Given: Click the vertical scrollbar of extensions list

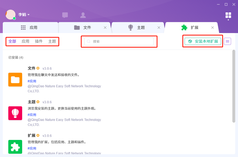Looking at the screenshot, I should (x=234, y=86).
